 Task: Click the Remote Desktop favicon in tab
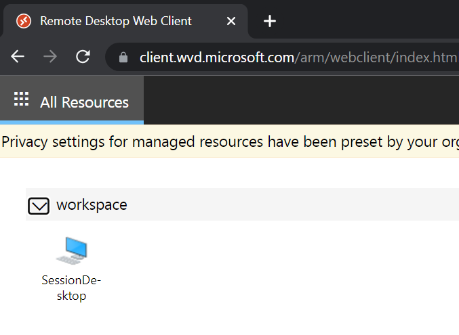coord(23,21)
